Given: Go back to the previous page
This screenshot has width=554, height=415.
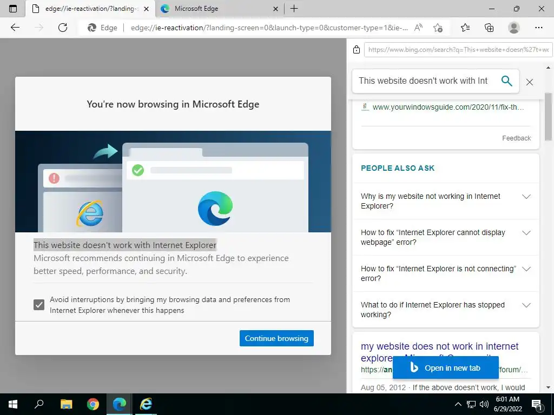Looking at the screenshot, I should [x=15, y=28].
